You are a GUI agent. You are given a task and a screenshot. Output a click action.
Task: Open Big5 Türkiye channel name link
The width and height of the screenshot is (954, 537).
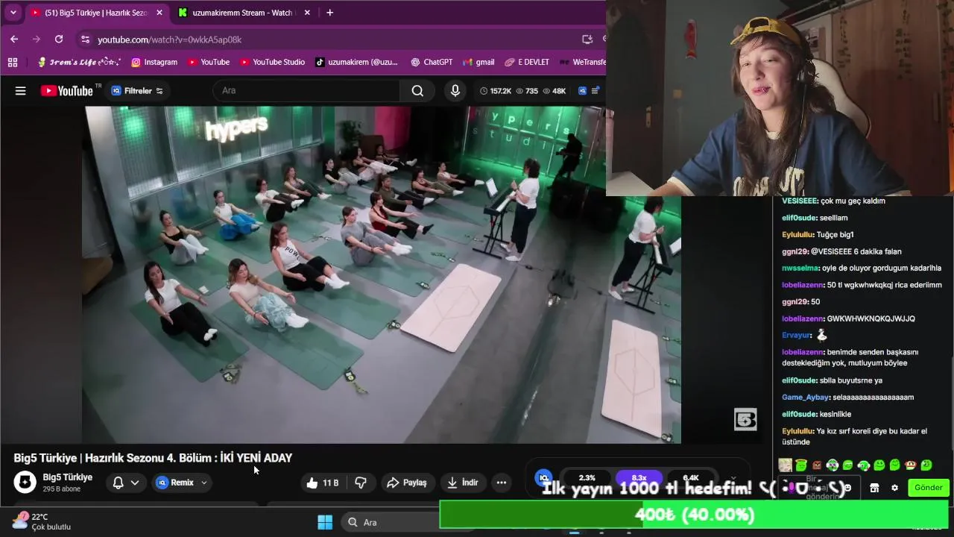[68, 477]
